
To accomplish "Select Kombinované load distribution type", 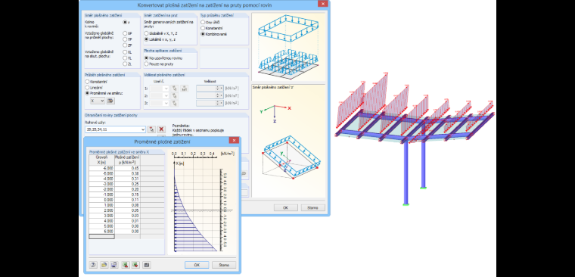I will (203, 34).
